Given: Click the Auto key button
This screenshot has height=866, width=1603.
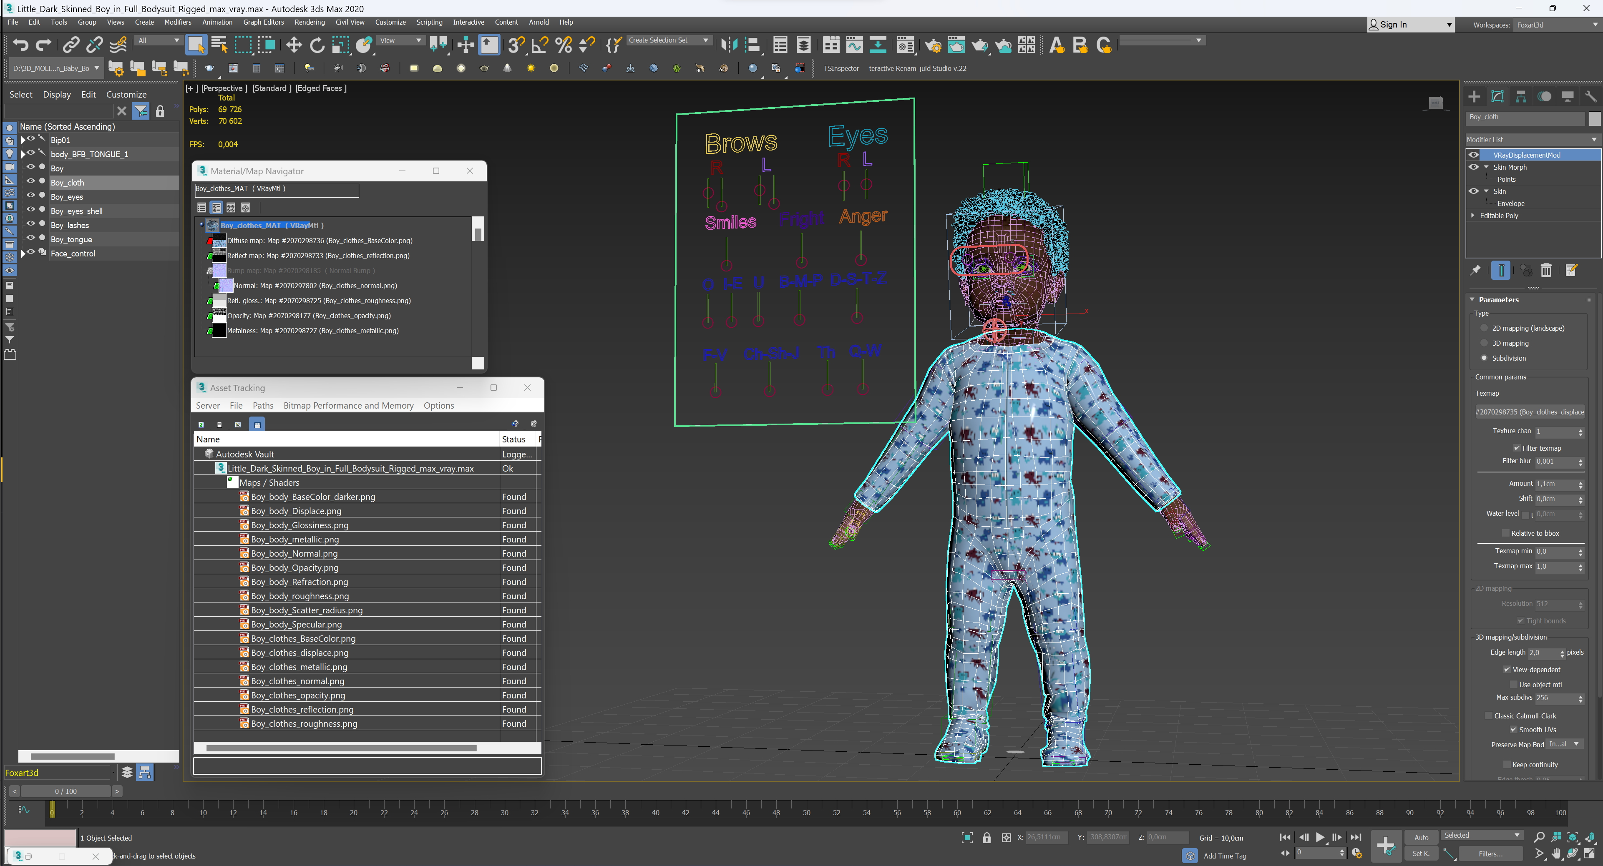Looking at the screenshot, I should pos(1421,837).
